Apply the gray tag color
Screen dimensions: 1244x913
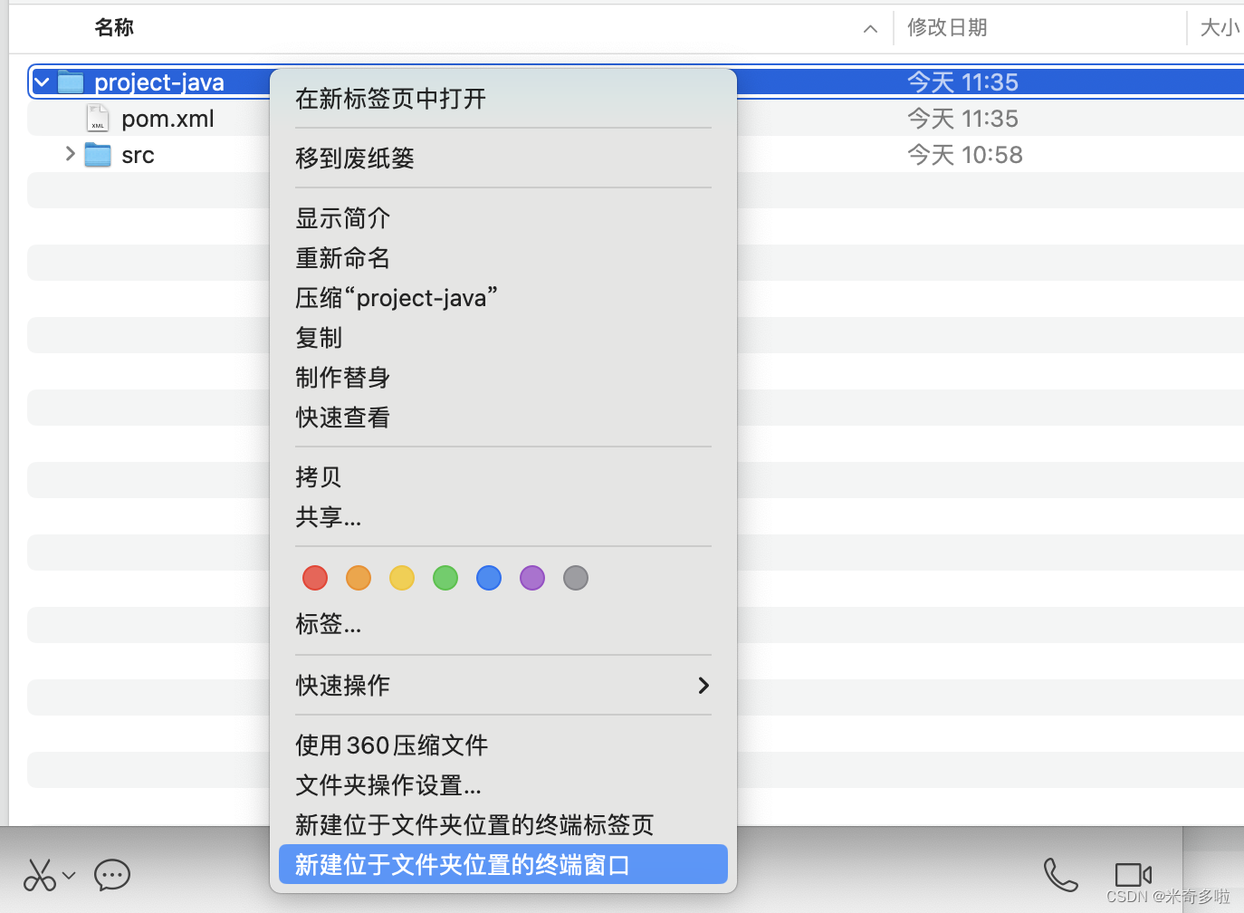pos(576,578)
